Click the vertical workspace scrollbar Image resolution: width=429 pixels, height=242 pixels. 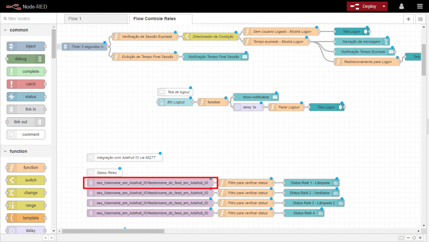(424, 59)
